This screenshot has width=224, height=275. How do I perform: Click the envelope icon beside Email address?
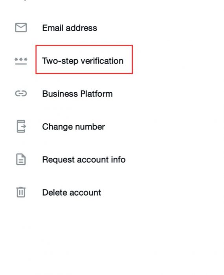pos(21,27)
